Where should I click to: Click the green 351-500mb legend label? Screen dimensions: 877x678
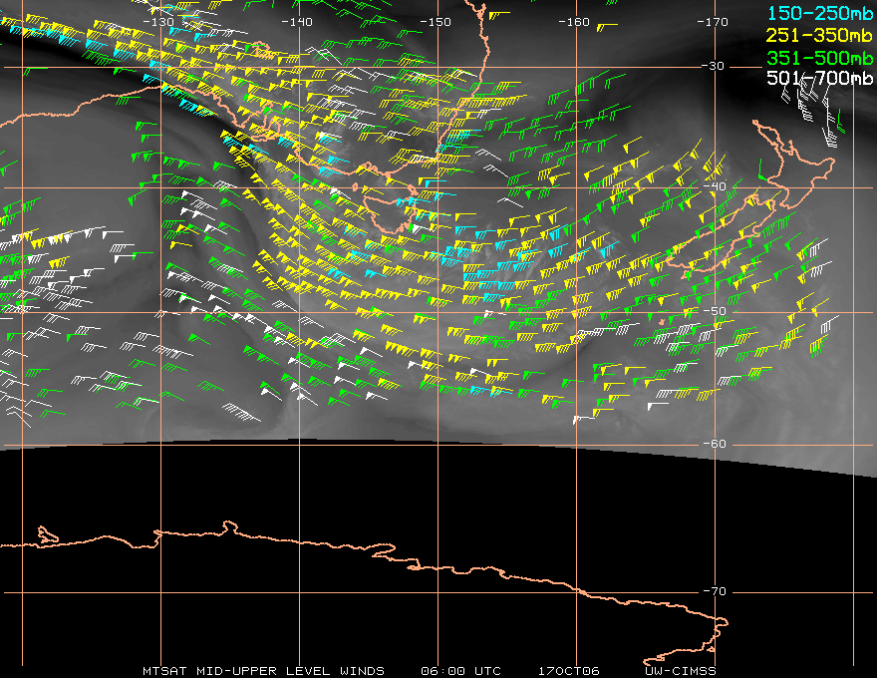(x=819, y=58)
